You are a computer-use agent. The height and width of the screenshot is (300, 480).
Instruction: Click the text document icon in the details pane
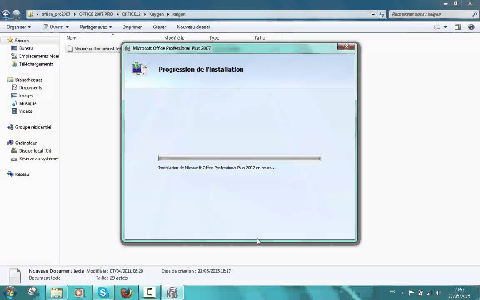coord(15,275)
